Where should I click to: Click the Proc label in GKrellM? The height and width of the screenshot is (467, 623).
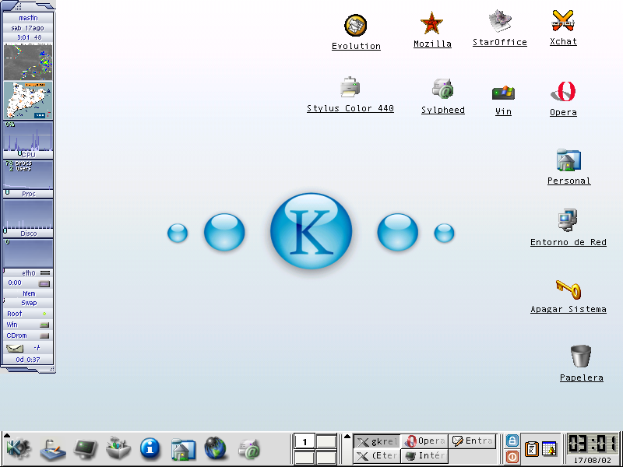[28, 194]
